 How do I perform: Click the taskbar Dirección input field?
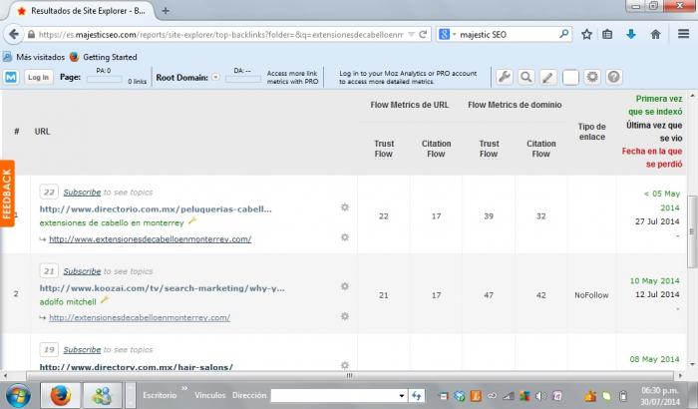tap(334, 396)
